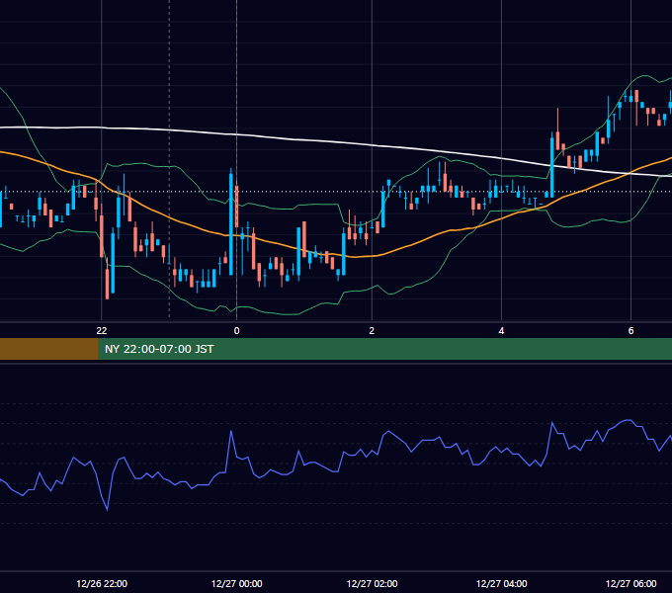The height and width of the screenshot is (593, 672).
Task: Click the 12/26 22:00 date label
Action: (102, 583)
